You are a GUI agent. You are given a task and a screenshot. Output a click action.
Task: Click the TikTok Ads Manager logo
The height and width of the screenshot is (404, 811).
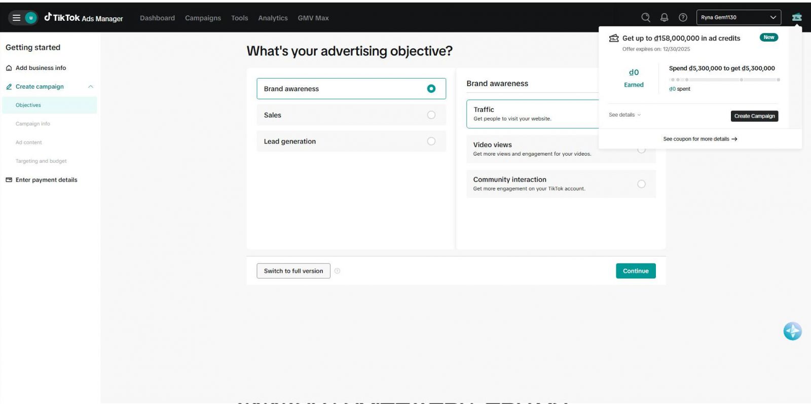coord(84,18)
